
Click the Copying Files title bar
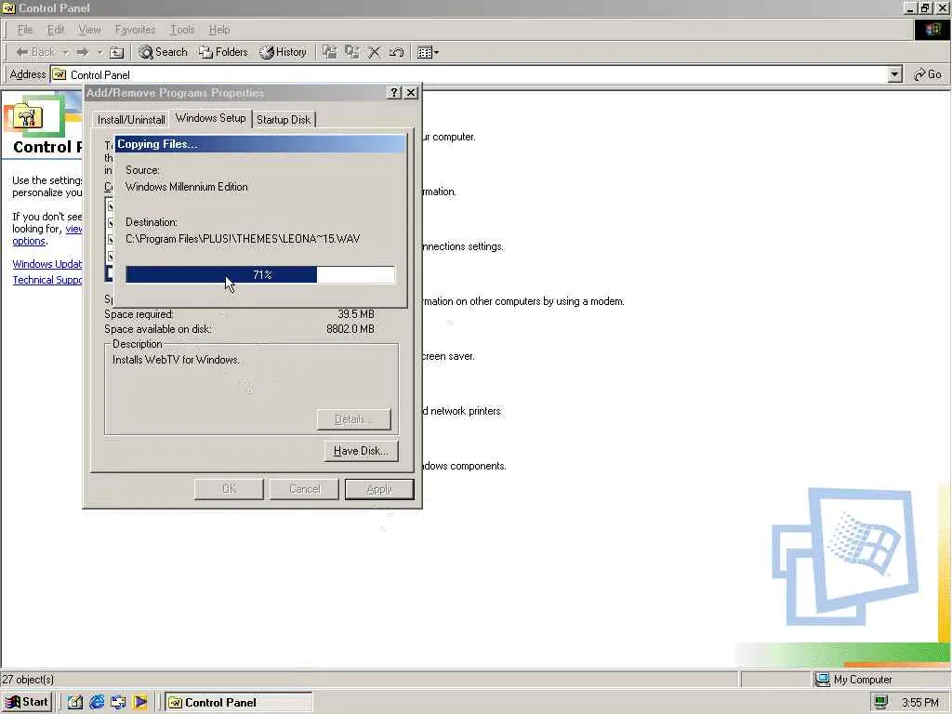point(260,144)
